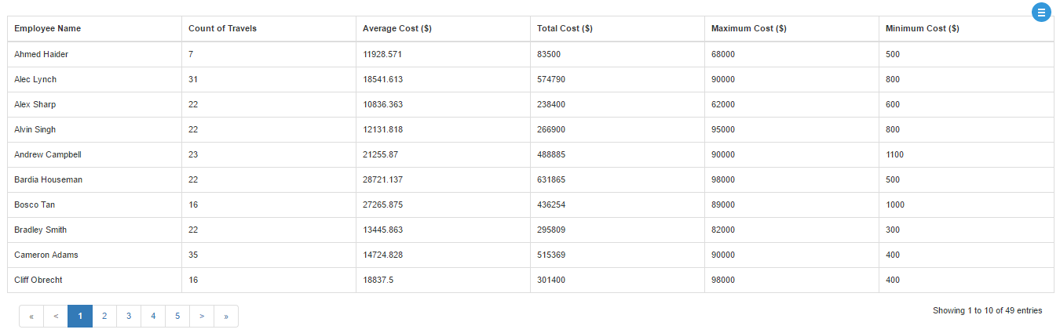Select the Ahmed Haider employee row
The width and height of the screenshot is (1060, 333).
(531, 54)
